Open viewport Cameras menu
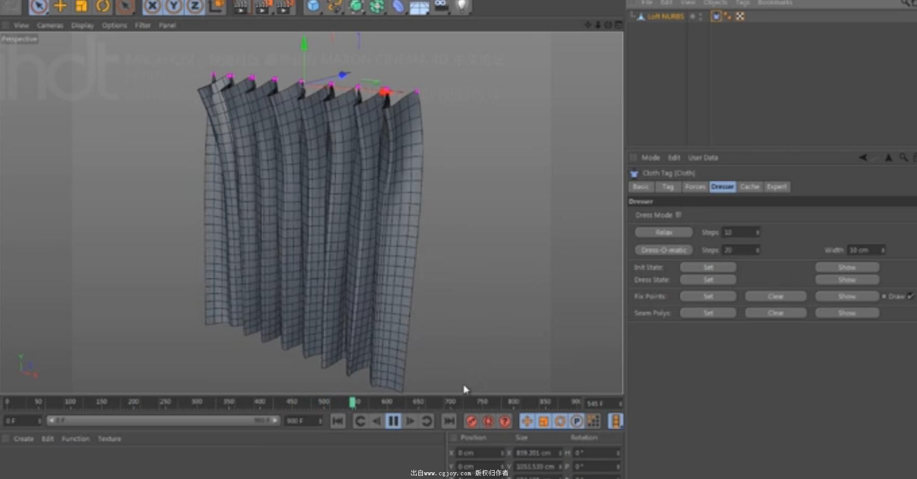Screen dimensions: 917x479 click(x=50, y=25)
